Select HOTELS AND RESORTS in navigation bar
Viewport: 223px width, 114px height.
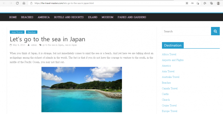69,17
